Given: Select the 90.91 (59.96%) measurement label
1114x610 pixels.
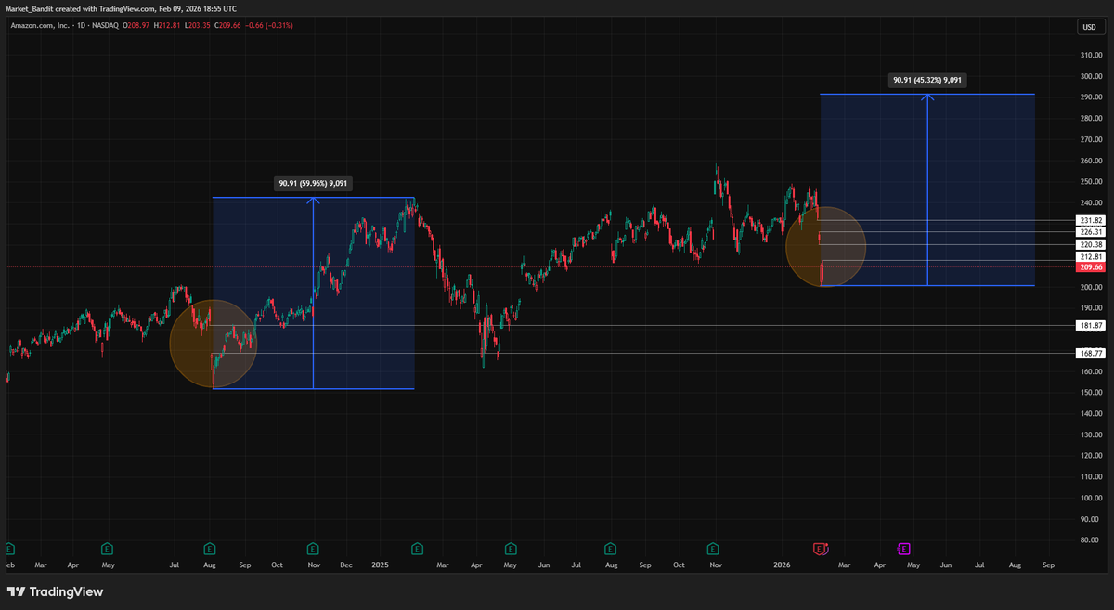Looking at the screenshot, I should pyautogui.click(x=313, y=183).
